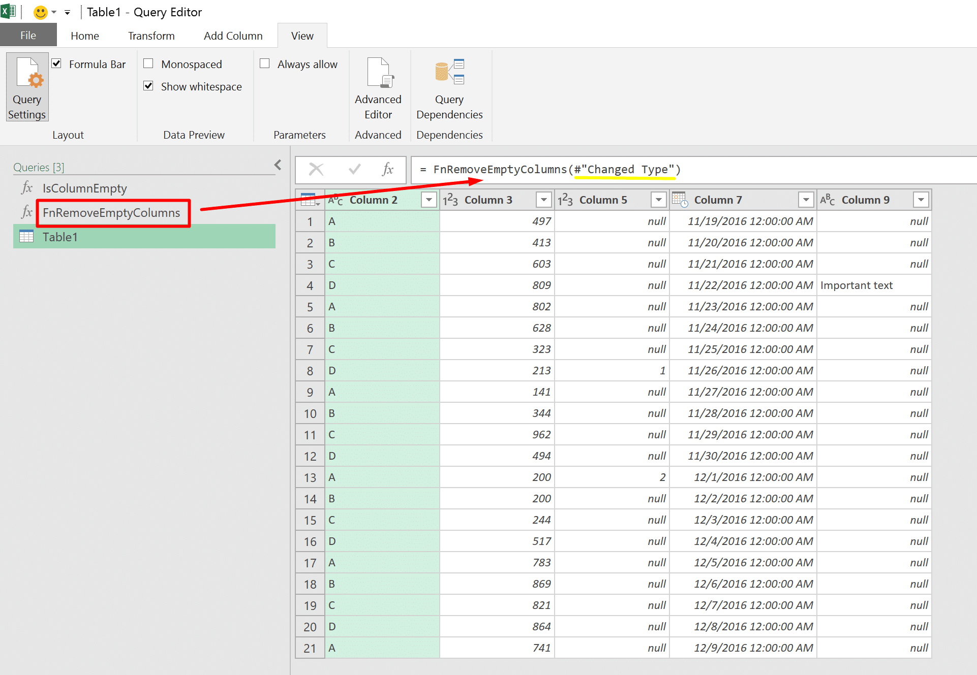Click Column 7 date/time type icon

tap(680, 200)
